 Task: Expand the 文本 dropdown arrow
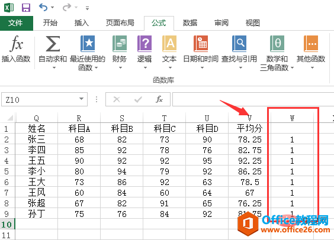(x=170, y=68)
